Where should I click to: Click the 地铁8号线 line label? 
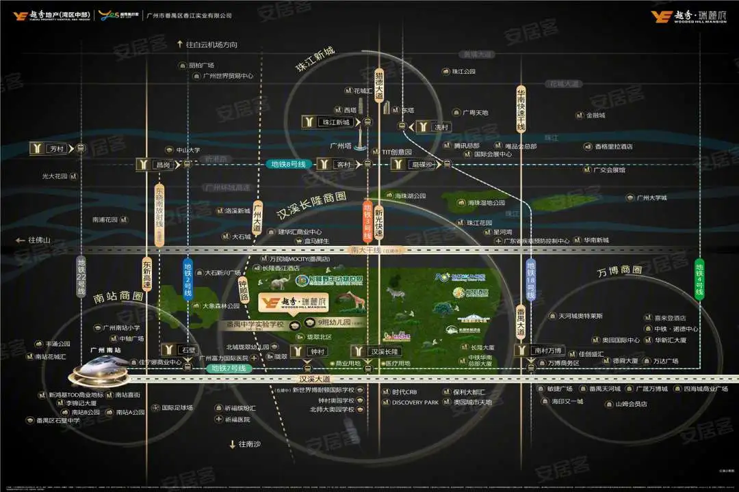288,164
